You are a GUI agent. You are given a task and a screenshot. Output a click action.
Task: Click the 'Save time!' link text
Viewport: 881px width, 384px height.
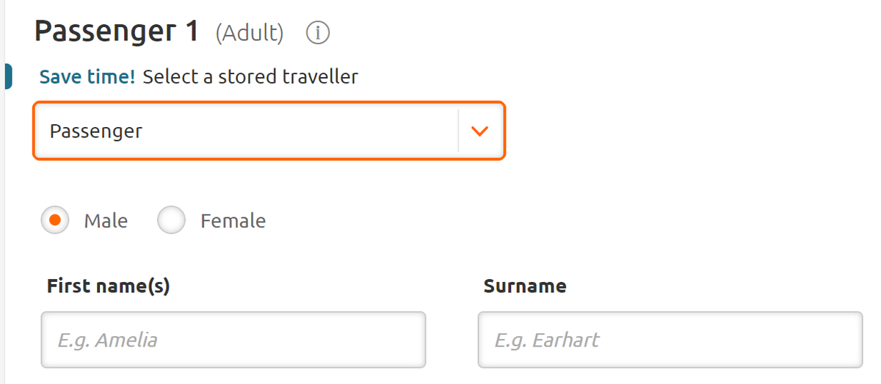[87, 76]
